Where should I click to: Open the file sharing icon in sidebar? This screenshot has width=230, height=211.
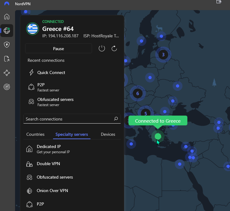7,59
